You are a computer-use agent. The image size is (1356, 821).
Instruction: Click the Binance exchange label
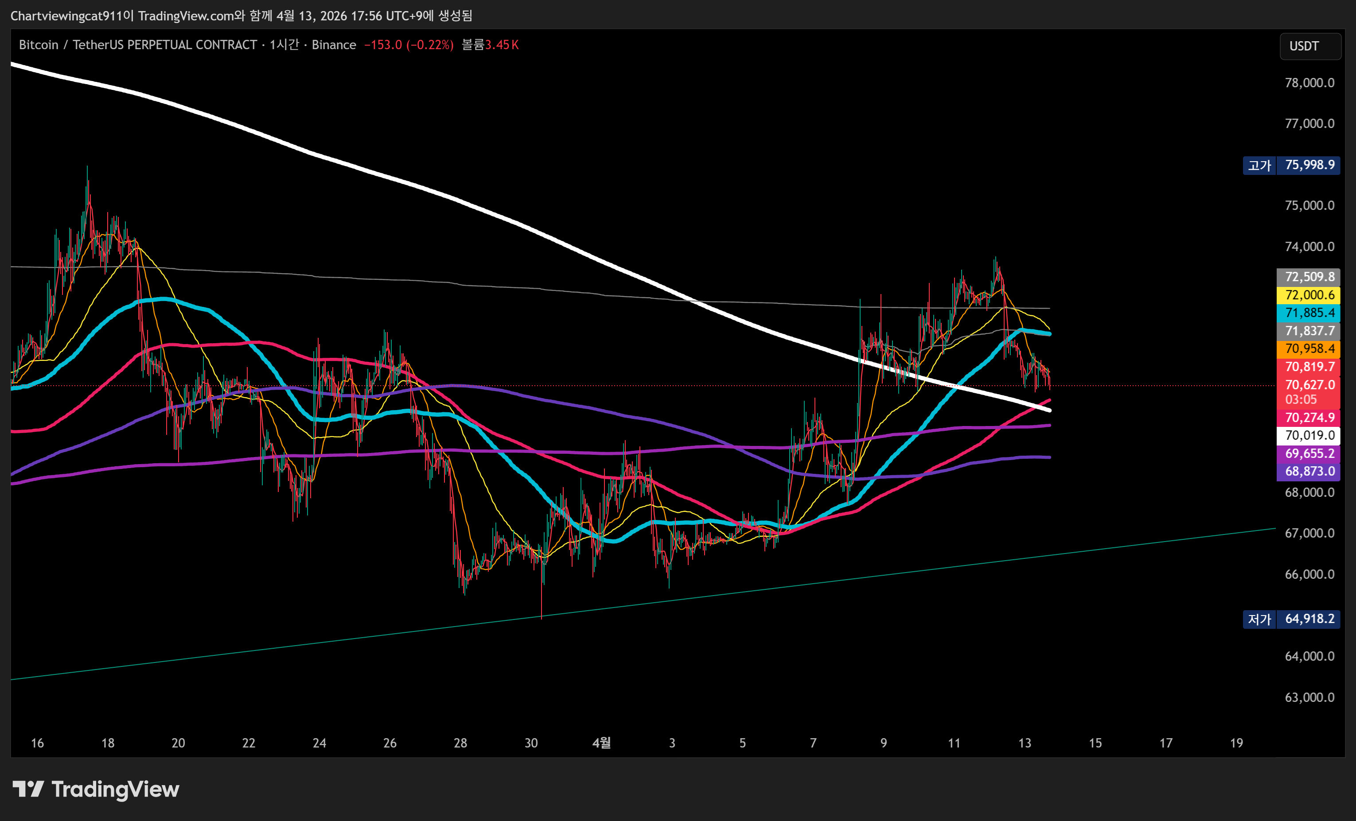tap(334, 45)
